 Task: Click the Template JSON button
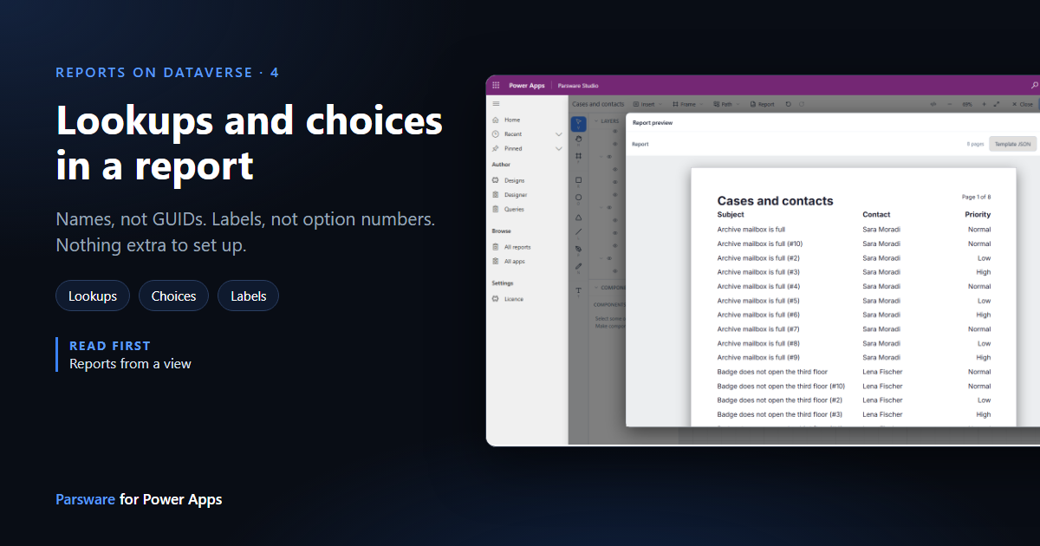point(1012,144)
